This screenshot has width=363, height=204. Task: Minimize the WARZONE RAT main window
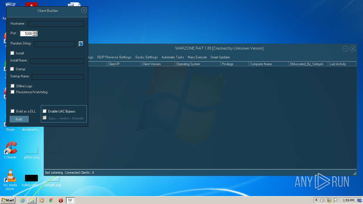(x=345, y=49)
